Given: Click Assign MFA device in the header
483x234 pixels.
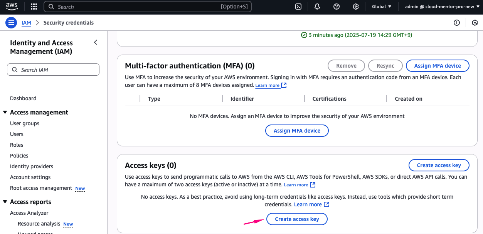Looking at the screenshot, I should 438,66.
